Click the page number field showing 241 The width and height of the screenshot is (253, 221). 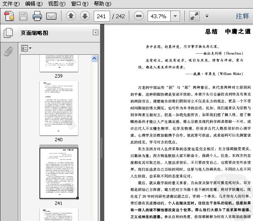point(102,16)
